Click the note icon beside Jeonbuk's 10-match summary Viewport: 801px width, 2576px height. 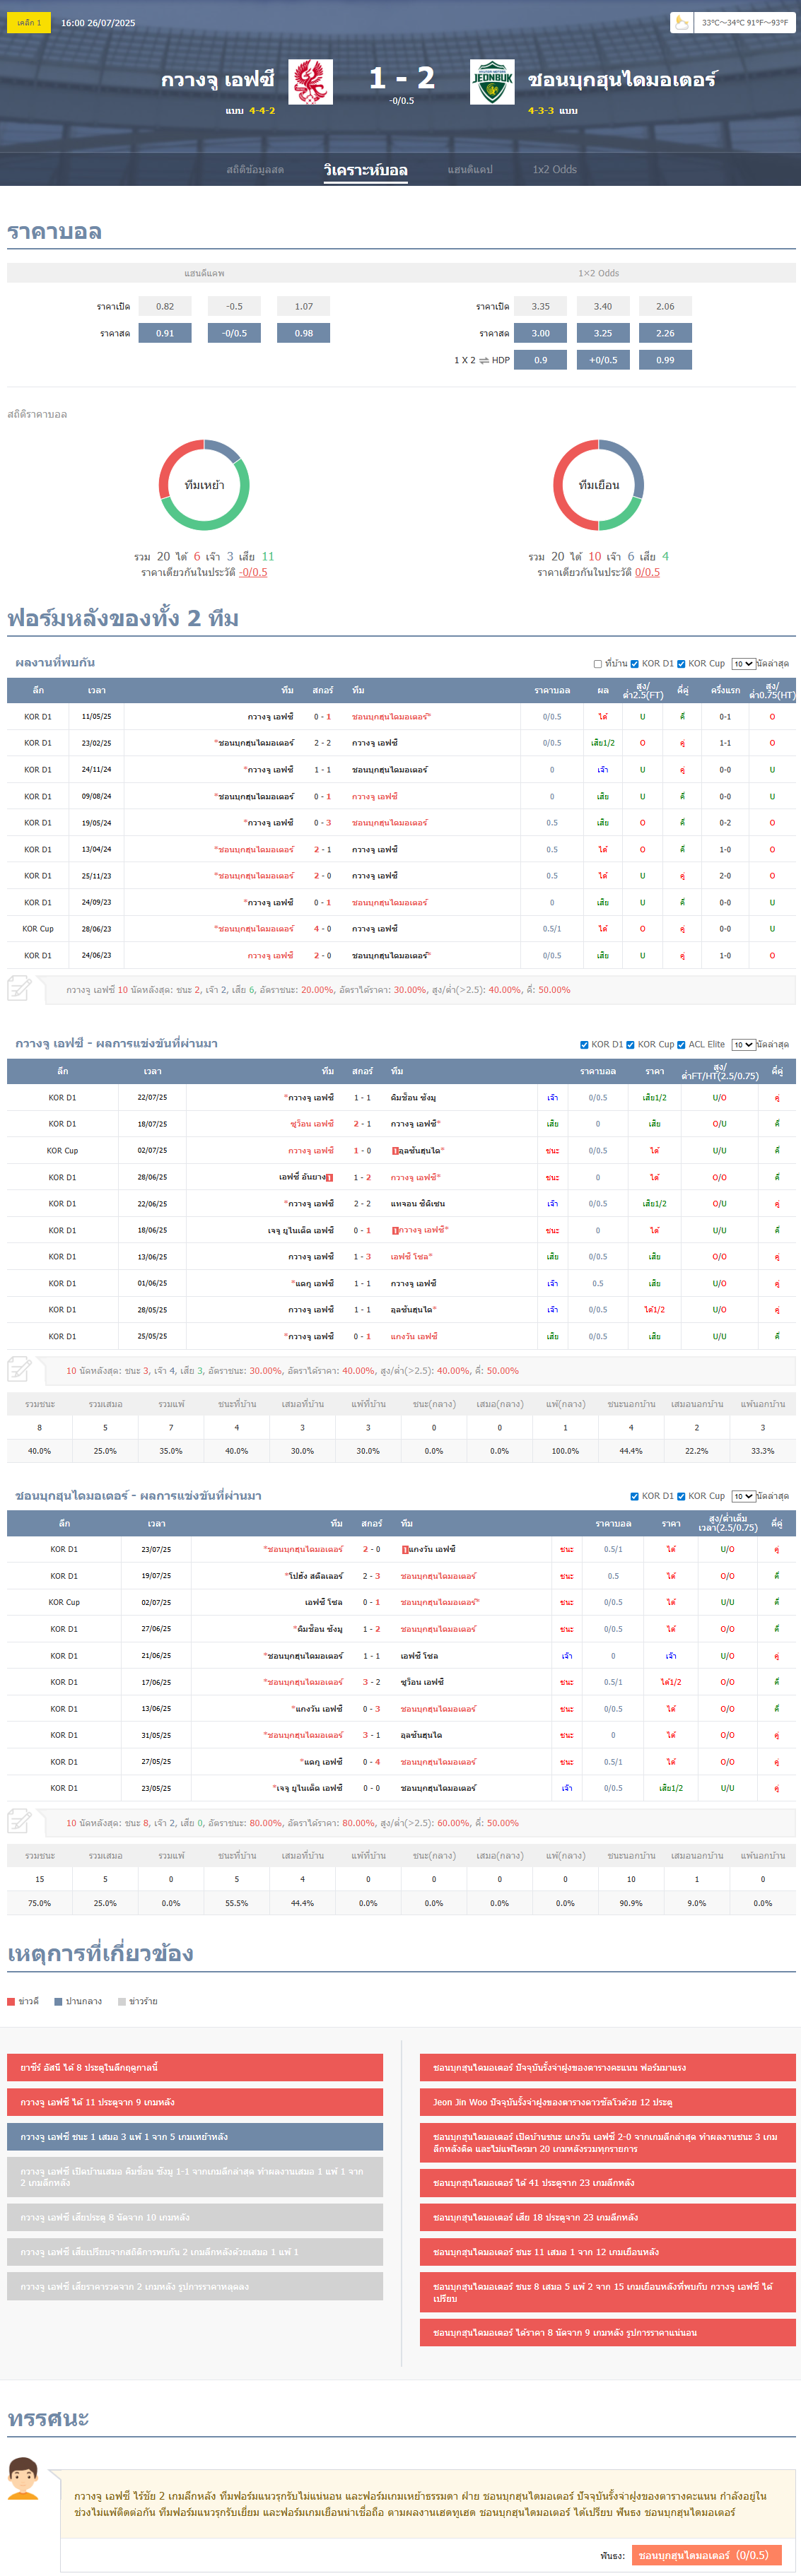click(20, 1822)
